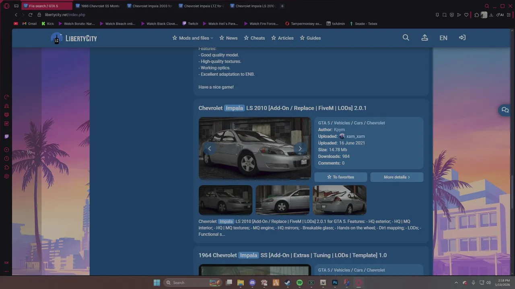This screenshot has width=515, height=289.
Task: Open the Cheats menu item
Action: point(254,38)
